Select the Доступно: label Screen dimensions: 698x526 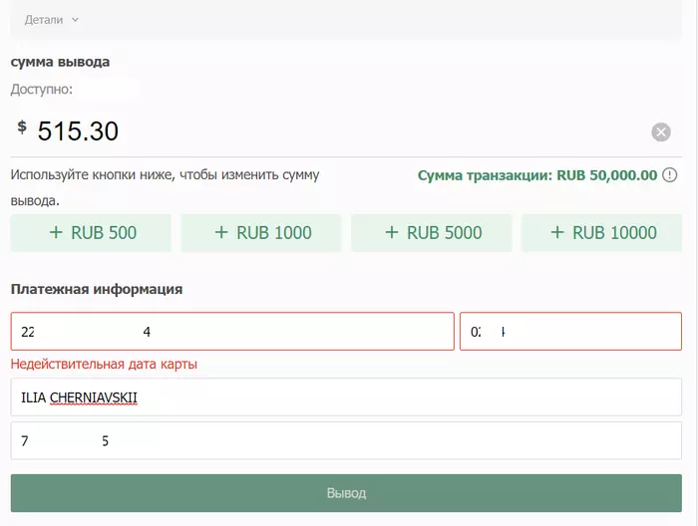(42, 90)
